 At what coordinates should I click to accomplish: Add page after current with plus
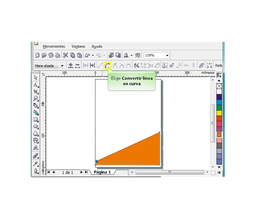coord(81,172)
